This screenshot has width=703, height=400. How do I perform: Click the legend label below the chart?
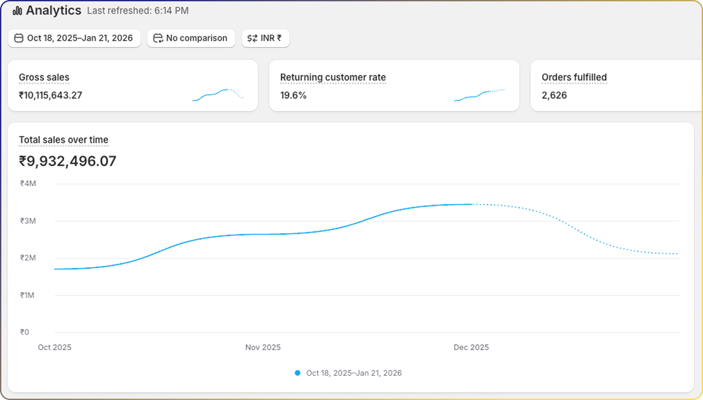click(354, 373)
